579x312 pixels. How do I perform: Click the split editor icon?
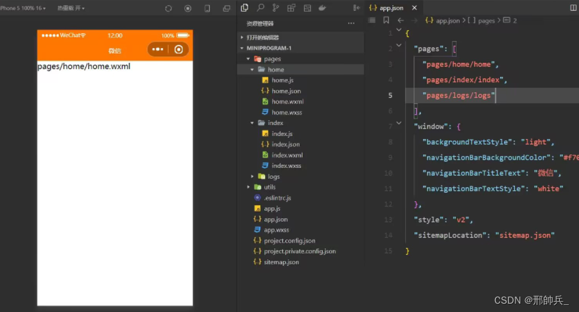click(573, 8)
